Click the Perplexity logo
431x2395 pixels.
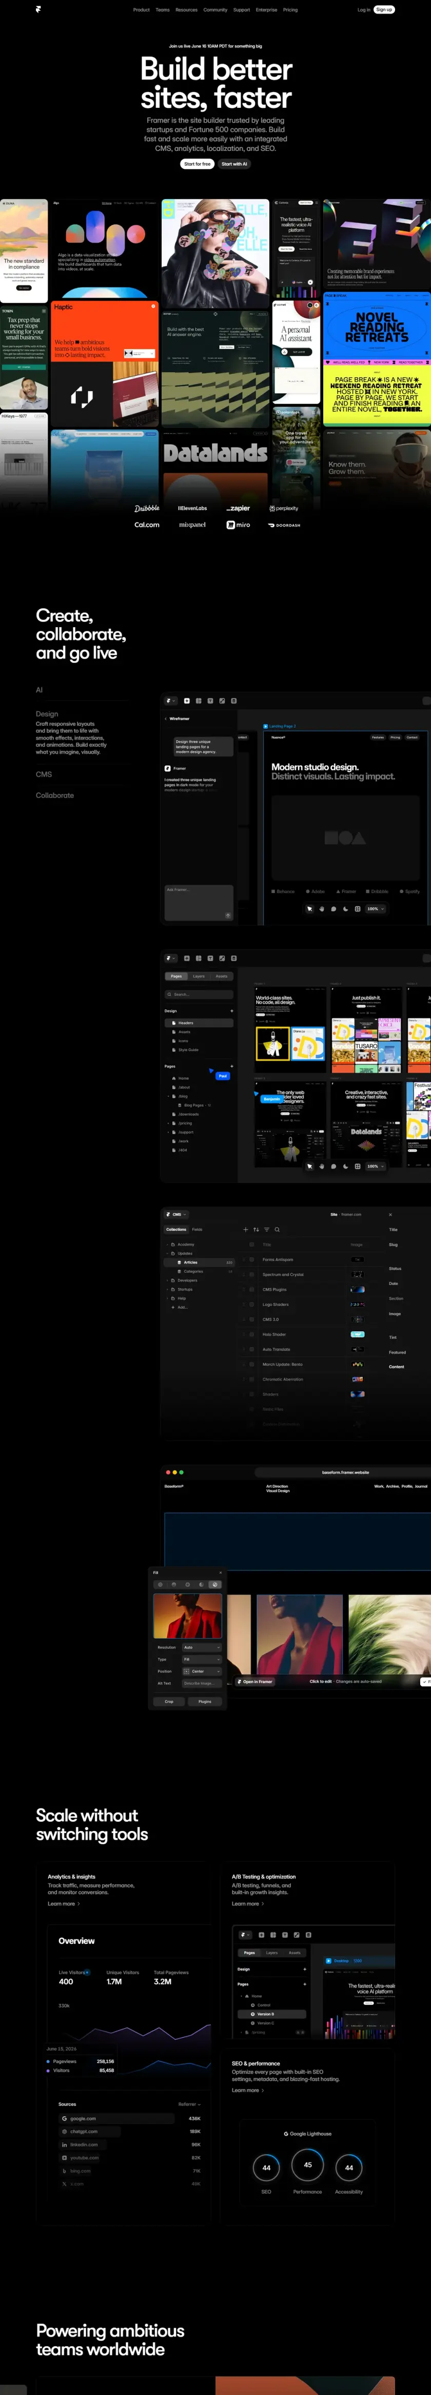(283, 509)
